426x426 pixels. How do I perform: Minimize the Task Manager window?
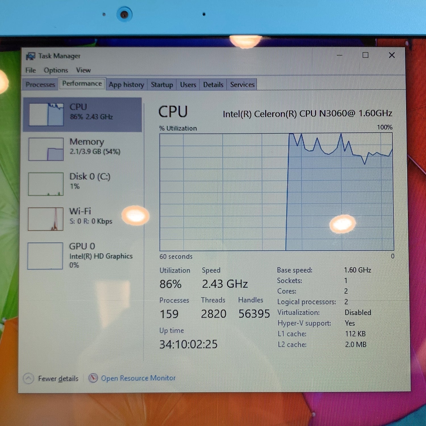[340, 55]
